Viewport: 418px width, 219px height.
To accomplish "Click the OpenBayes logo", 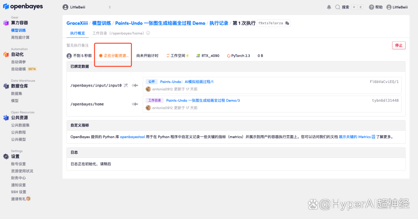I will 23,7.
